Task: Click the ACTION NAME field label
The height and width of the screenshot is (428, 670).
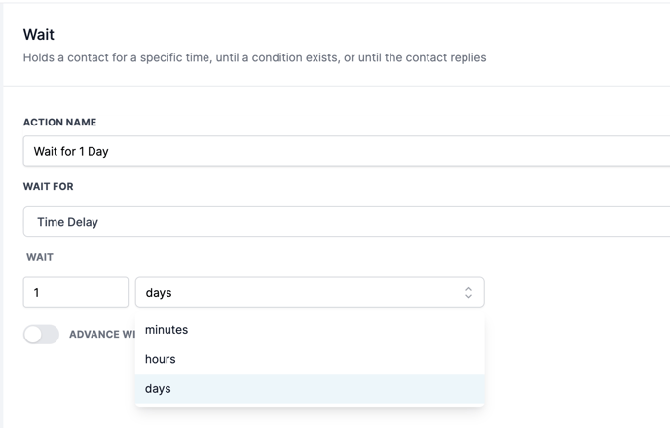Action: pos(59,123)
